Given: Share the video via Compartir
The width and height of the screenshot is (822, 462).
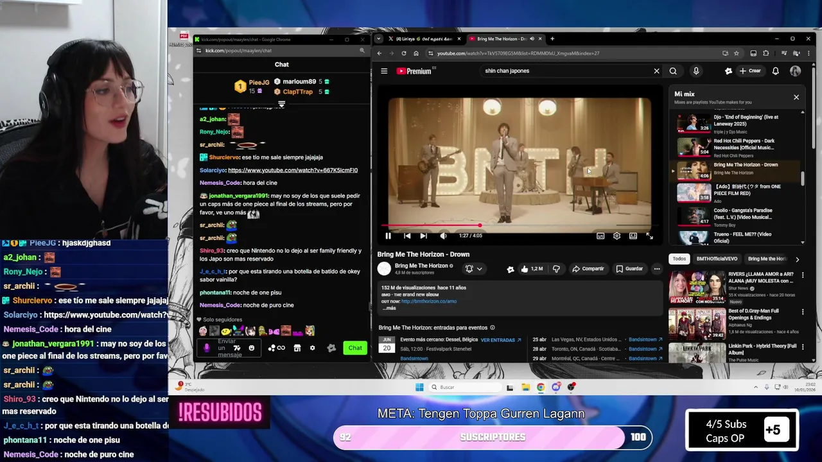Looking at the screenshot, I should [x=588, y=269].
